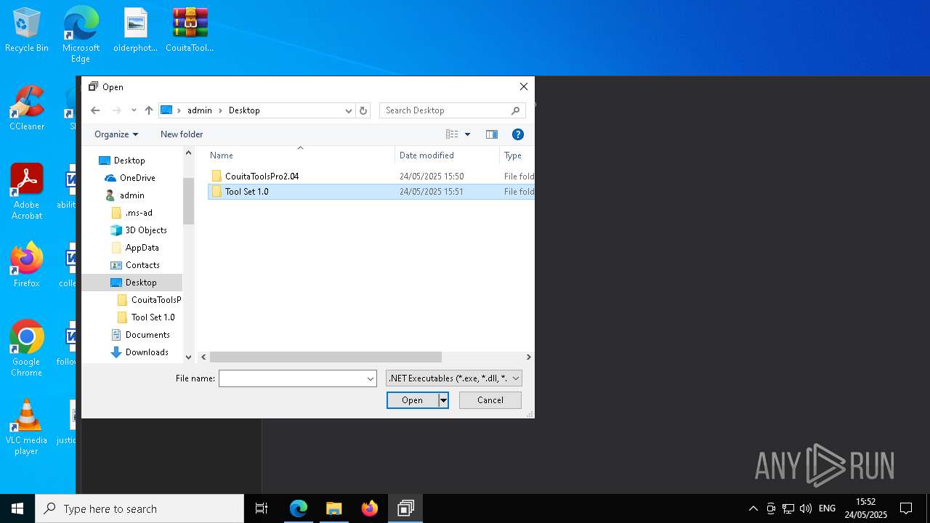Open volume control in system tray
This screenshot has width=930, height=523.
805,508
